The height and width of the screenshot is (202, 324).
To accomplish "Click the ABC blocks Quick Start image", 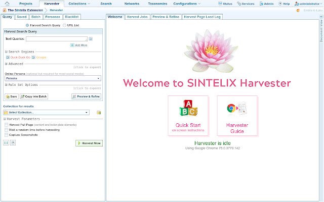I will pos(188,108).
